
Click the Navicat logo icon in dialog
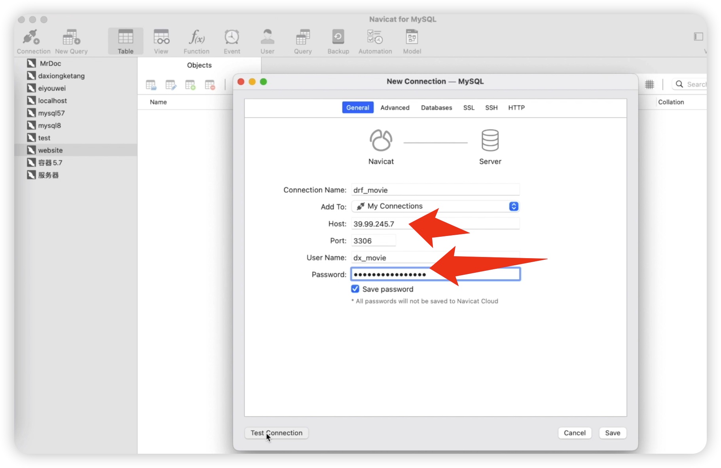click(x=381, y=140)
